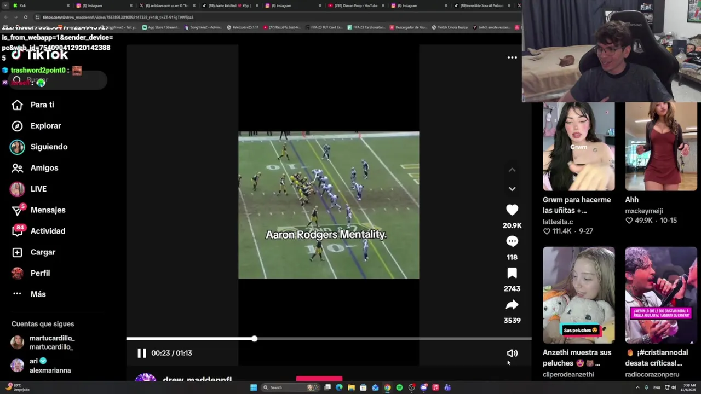This screenshot has width=701, height=394.
Task: Open Discord from the taskbar
Action: (x=423, y=387)
